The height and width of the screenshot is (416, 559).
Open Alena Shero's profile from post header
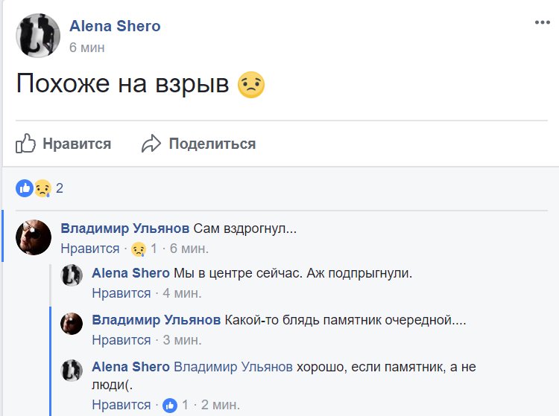pos(115,26)
